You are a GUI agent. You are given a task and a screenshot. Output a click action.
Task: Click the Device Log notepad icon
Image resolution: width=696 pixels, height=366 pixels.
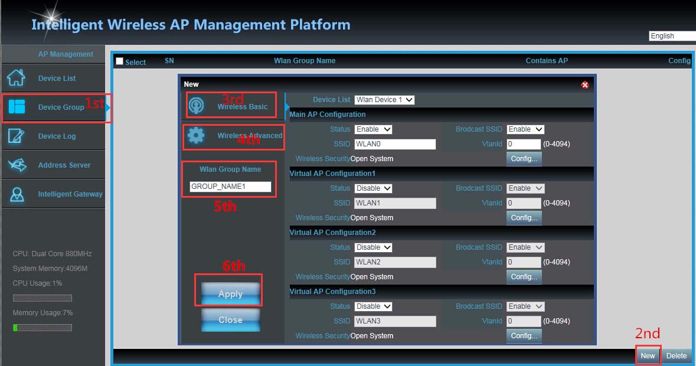(x=16, y=136)
